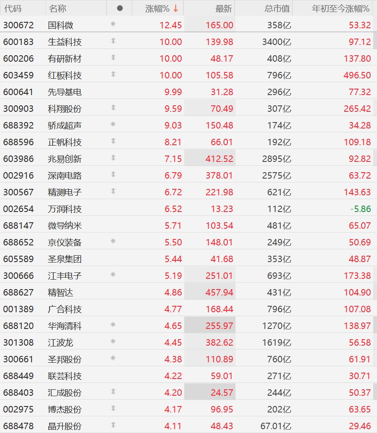377x433 pixels.
Task: Click latest price 165.00 for 国科微
Action: (219, 25)
